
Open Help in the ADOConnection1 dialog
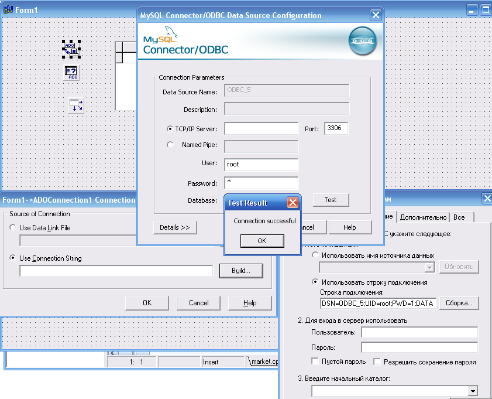250,303
